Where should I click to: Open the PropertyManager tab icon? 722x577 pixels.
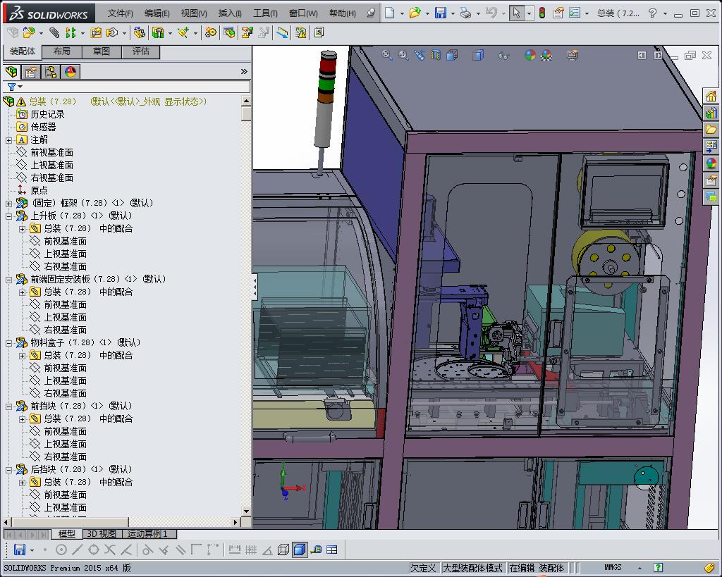pos(31,72)
